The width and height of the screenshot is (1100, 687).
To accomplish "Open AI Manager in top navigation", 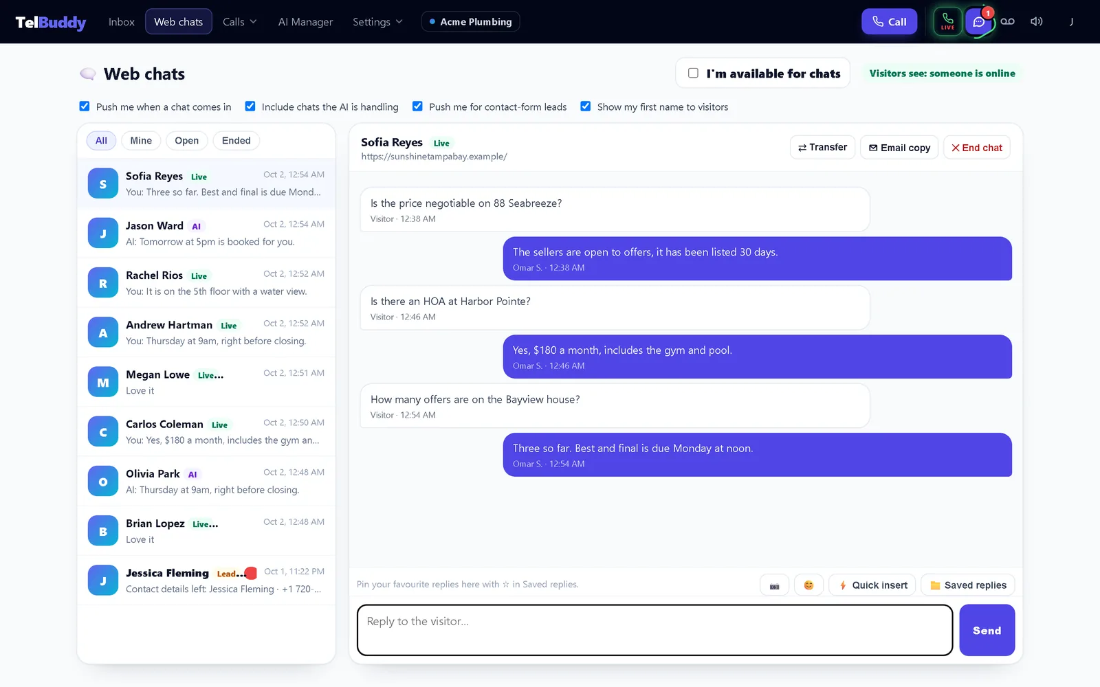I will click(305, 22).
